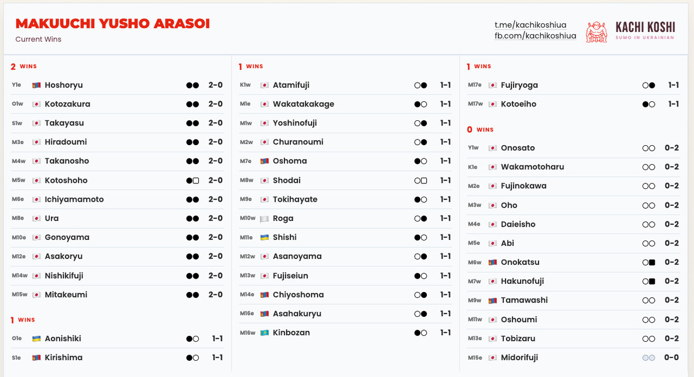
Task: Click Kotoshoho's win-record circle indicators
Action: pos(193,180)
